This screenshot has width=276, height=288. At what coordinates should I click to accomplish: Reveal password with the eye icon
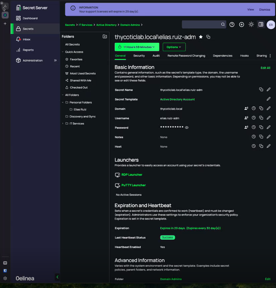(x=187, y=128)
